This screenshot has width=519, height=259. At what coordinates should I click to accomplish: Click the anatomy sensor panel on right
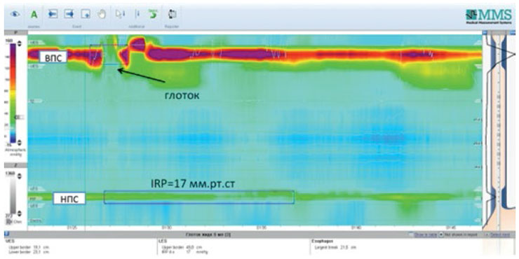click(x=499, y=130)
